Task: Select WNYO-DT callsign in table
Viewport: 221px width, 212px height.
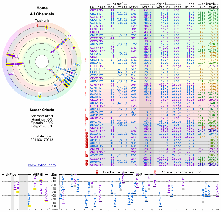Action: pyautogui.click(x=96, y=112)
